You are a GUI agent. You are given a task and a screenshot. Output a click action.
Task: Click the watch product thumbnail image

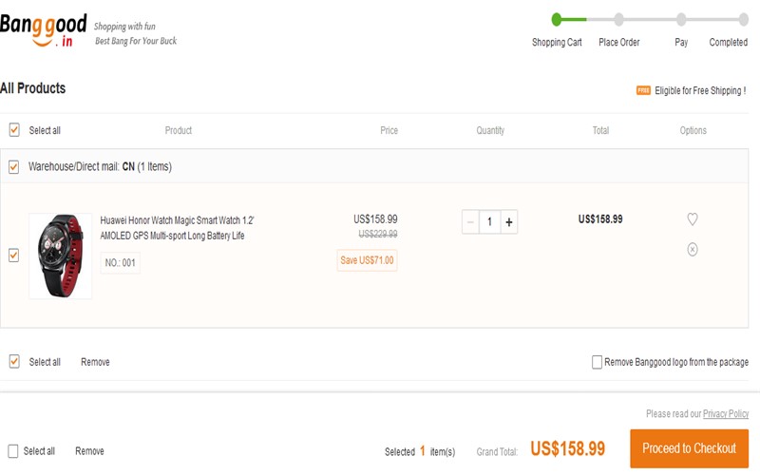pos(60,256)
